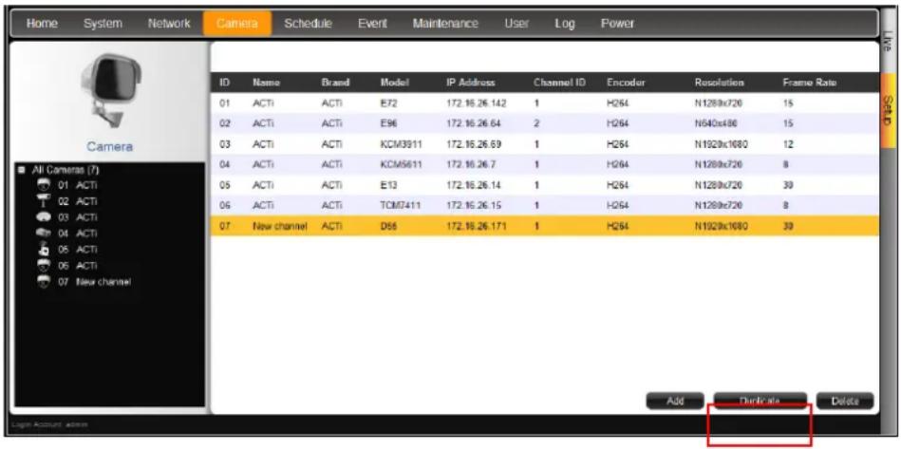
Task: Select the row with model E13
Action: 545,185
